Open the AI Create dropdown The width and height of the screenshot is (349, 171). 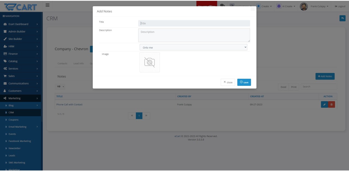pos(286,6)
